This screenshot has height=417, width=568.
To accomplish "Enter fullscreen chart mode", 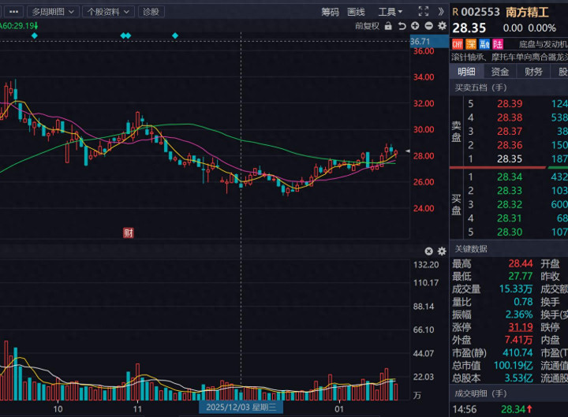I will [423, 11].
